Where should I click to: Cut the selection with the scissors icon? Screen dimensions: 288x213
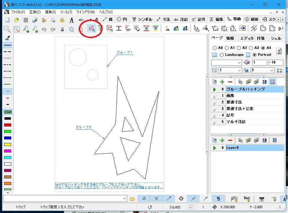coord(62,29)
